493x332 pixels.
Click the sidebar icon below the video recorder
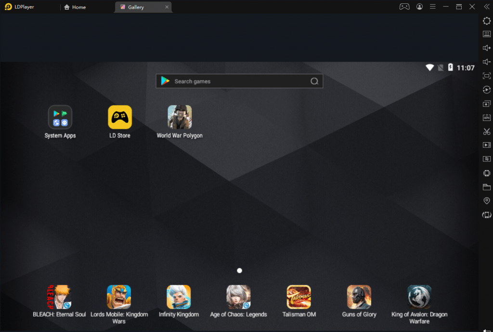tap(486, 159)
